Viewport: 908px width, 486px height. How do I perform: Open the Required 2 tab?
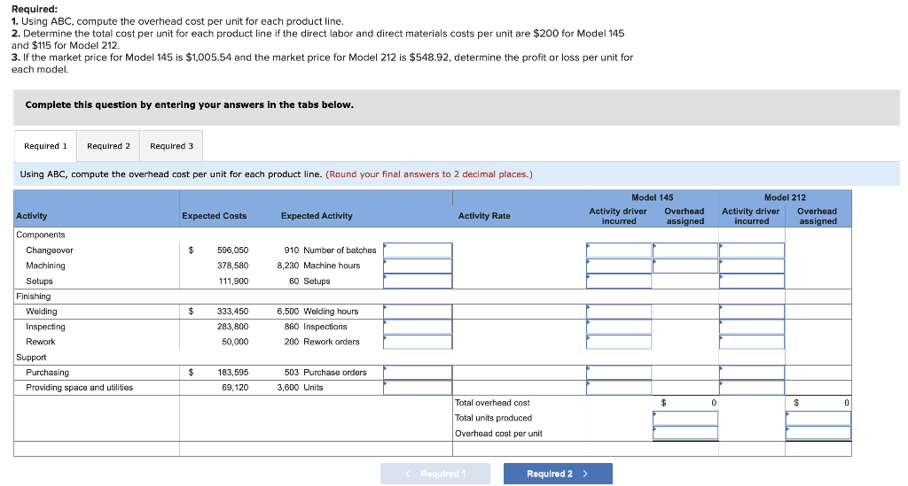click(x=108, y=146)
